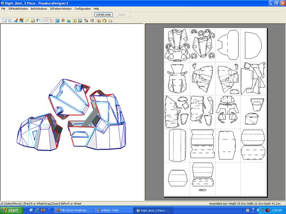Click the blue four-corner dots toolbar icon
The height and width of the screenshot is (214, 286).
coord(10,21)
